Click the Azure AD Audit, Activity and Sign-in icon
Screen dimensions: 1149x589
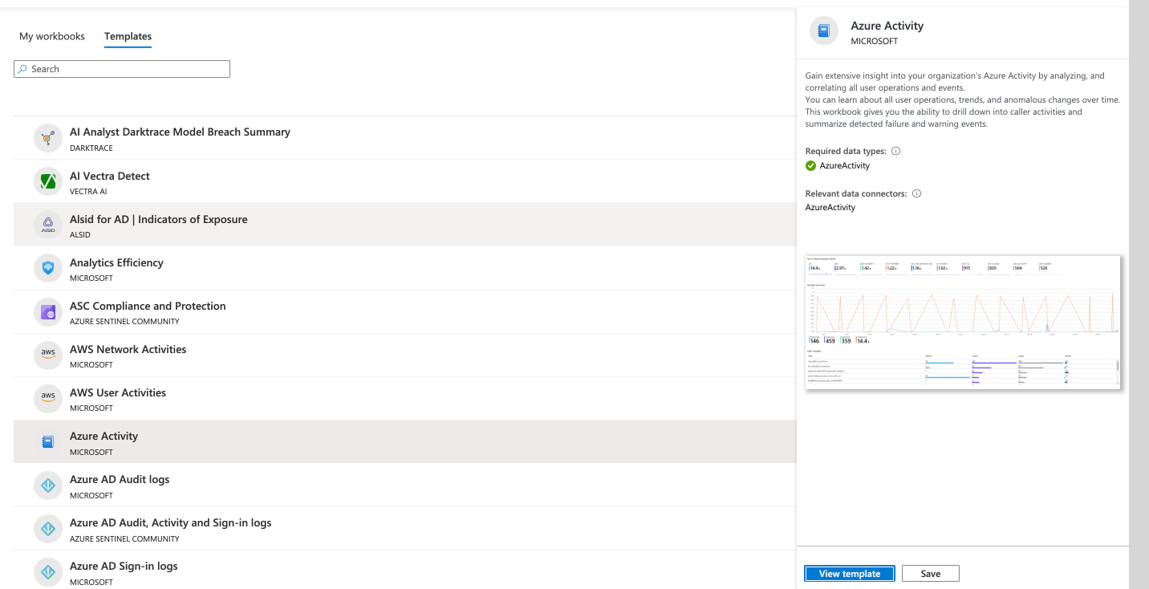(48, 528)
